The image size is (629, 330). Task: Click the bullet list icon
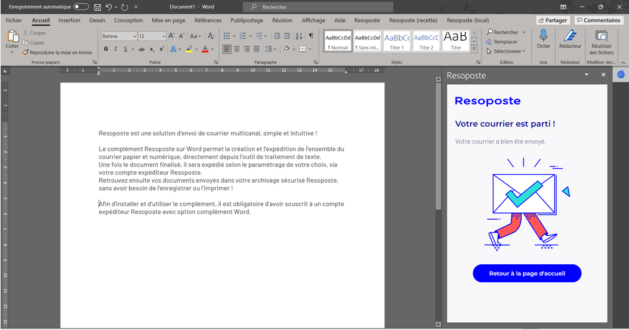tap(227, 36)
